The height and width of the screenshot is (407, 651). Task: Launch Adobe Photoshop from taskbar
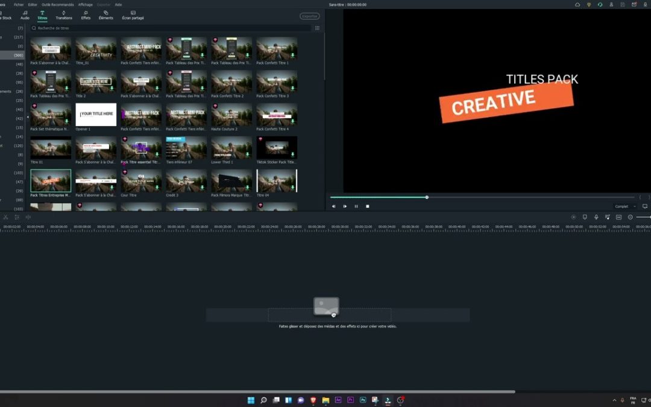363,400
